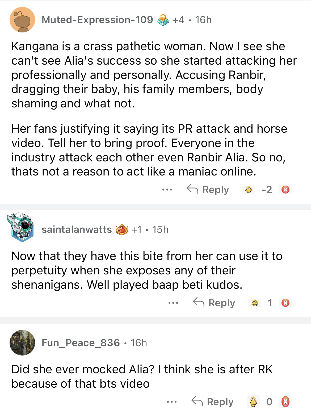
Task: Upvote Fun_Peace_836's comment
Action: (x=253, y=401)
